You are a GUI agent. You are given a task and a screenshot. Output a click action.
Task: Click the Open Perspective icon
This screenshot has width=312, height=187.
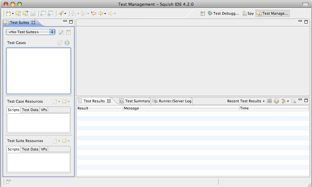(x=203, y=13)
